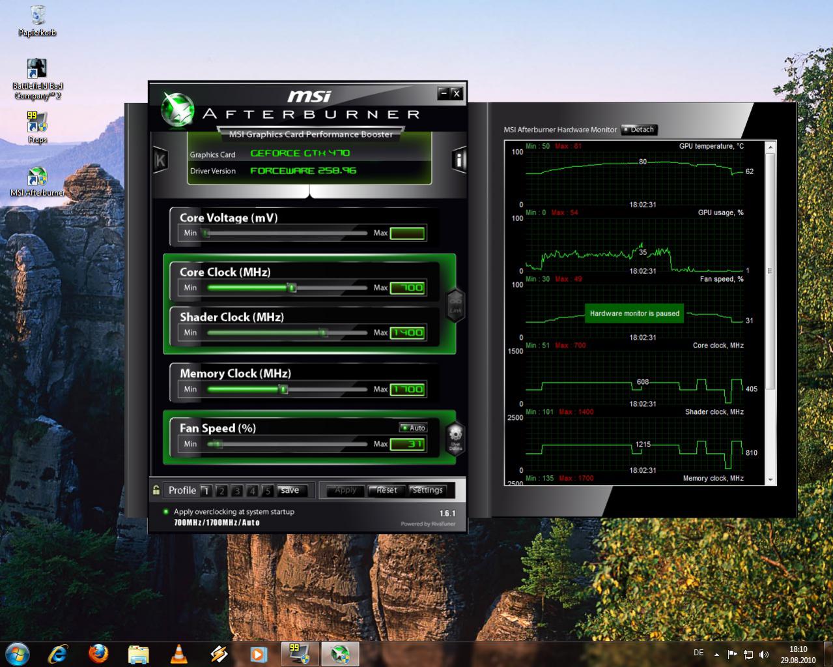The height and width of the screenshot is (667, 833).
Task: Adjust the Fan Speed slider handle
Action: [x=218, y=444]
